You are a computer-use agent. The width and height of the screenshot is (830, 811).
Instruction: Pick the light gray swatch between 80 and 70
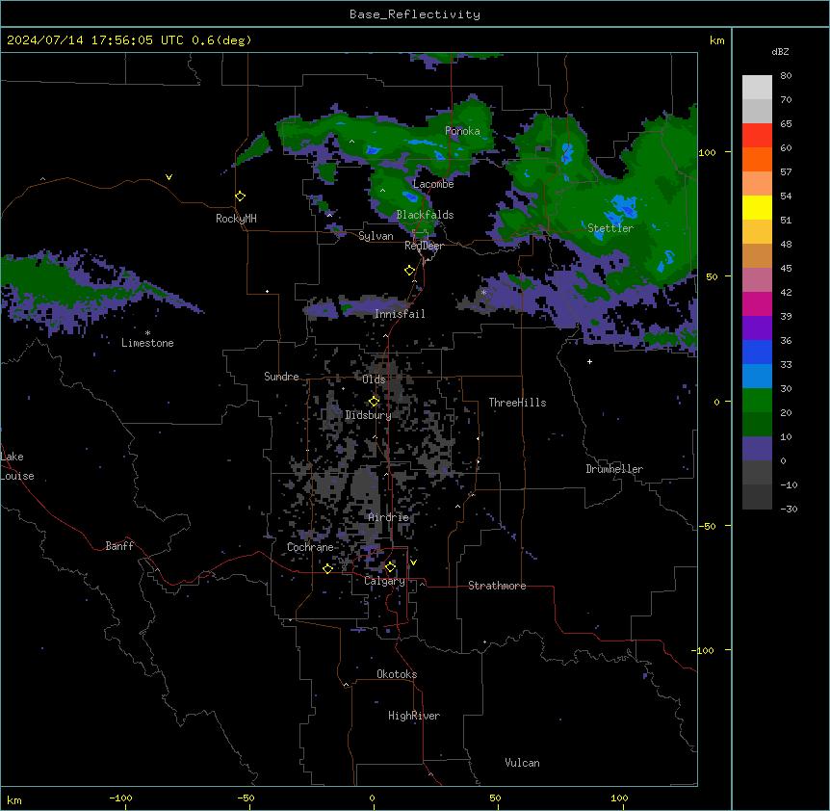[757, 88]
